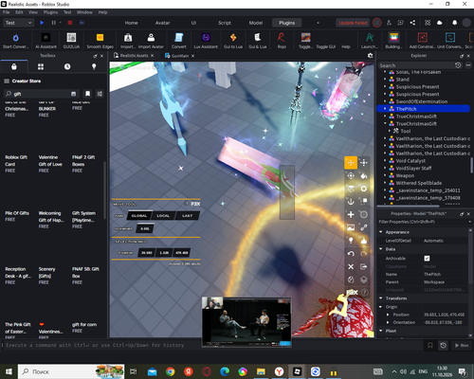Click the Add Constraint plugin icon
This screenshot has width=474, height=379.
[x=423, y=38]
